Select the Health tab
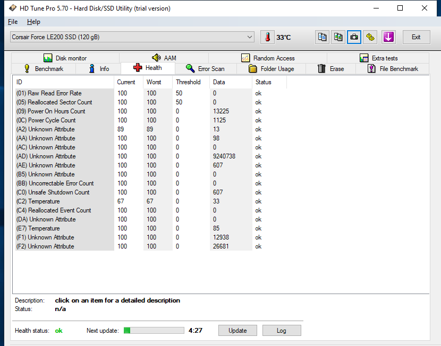 coord(148,68)
